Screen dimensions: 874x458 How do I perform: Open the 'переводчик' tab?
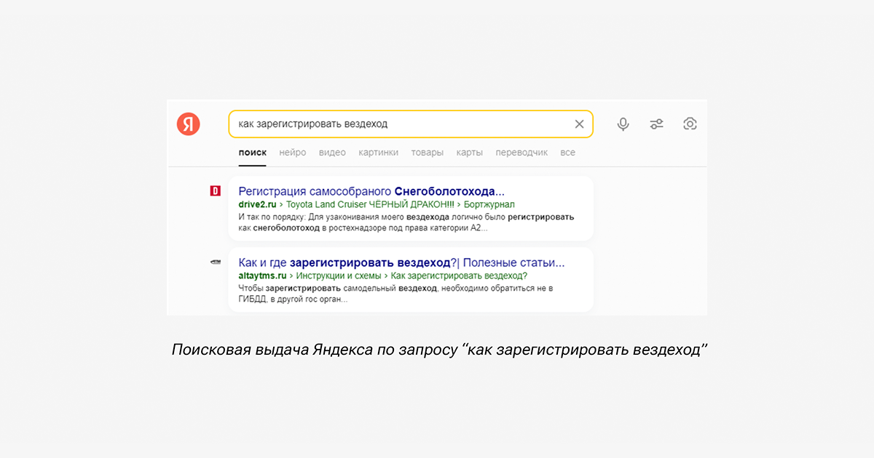(521, 153)
